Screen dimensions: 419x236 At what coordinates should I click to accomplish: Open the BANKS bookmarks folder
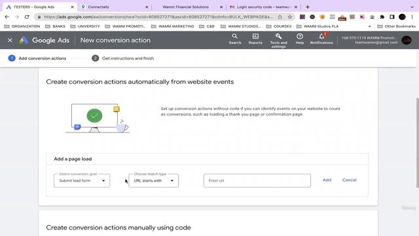(x=55, y=26)
